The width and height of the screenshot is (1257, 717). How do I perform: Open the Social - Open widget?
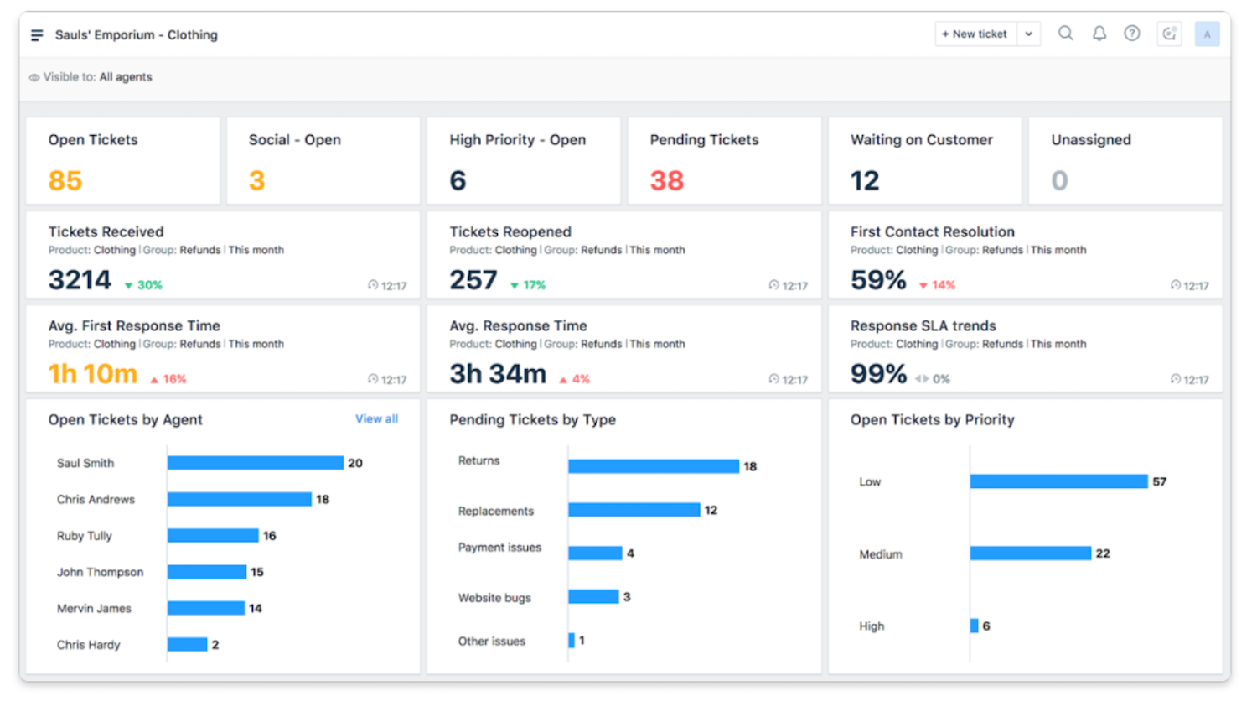[x=323, y=160]
